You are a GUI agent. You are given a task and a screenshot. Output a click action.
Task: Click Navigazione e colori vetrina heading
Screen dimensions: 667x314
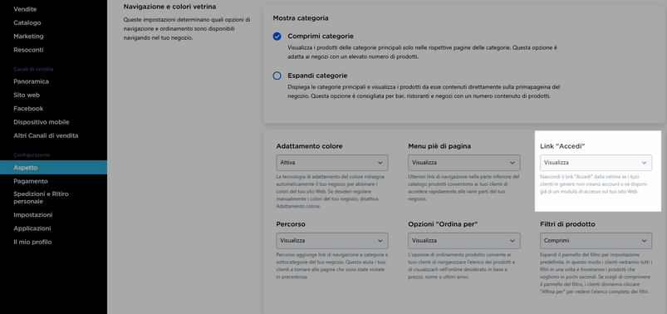pyautogui.click(x=169, y=7)
